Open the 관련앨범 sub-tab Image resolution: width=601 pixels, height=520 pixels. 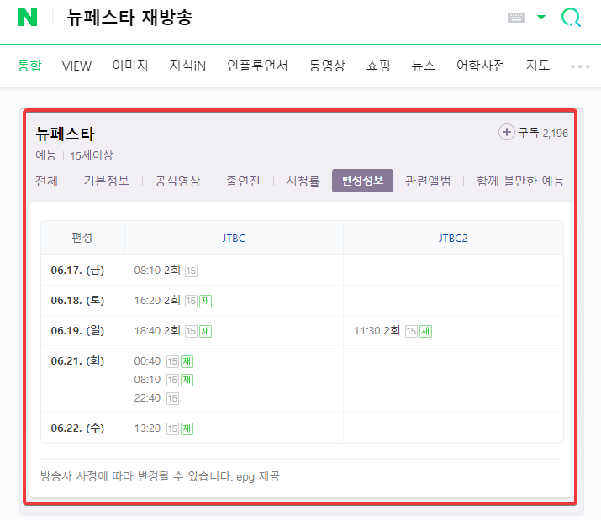point(428,181)
